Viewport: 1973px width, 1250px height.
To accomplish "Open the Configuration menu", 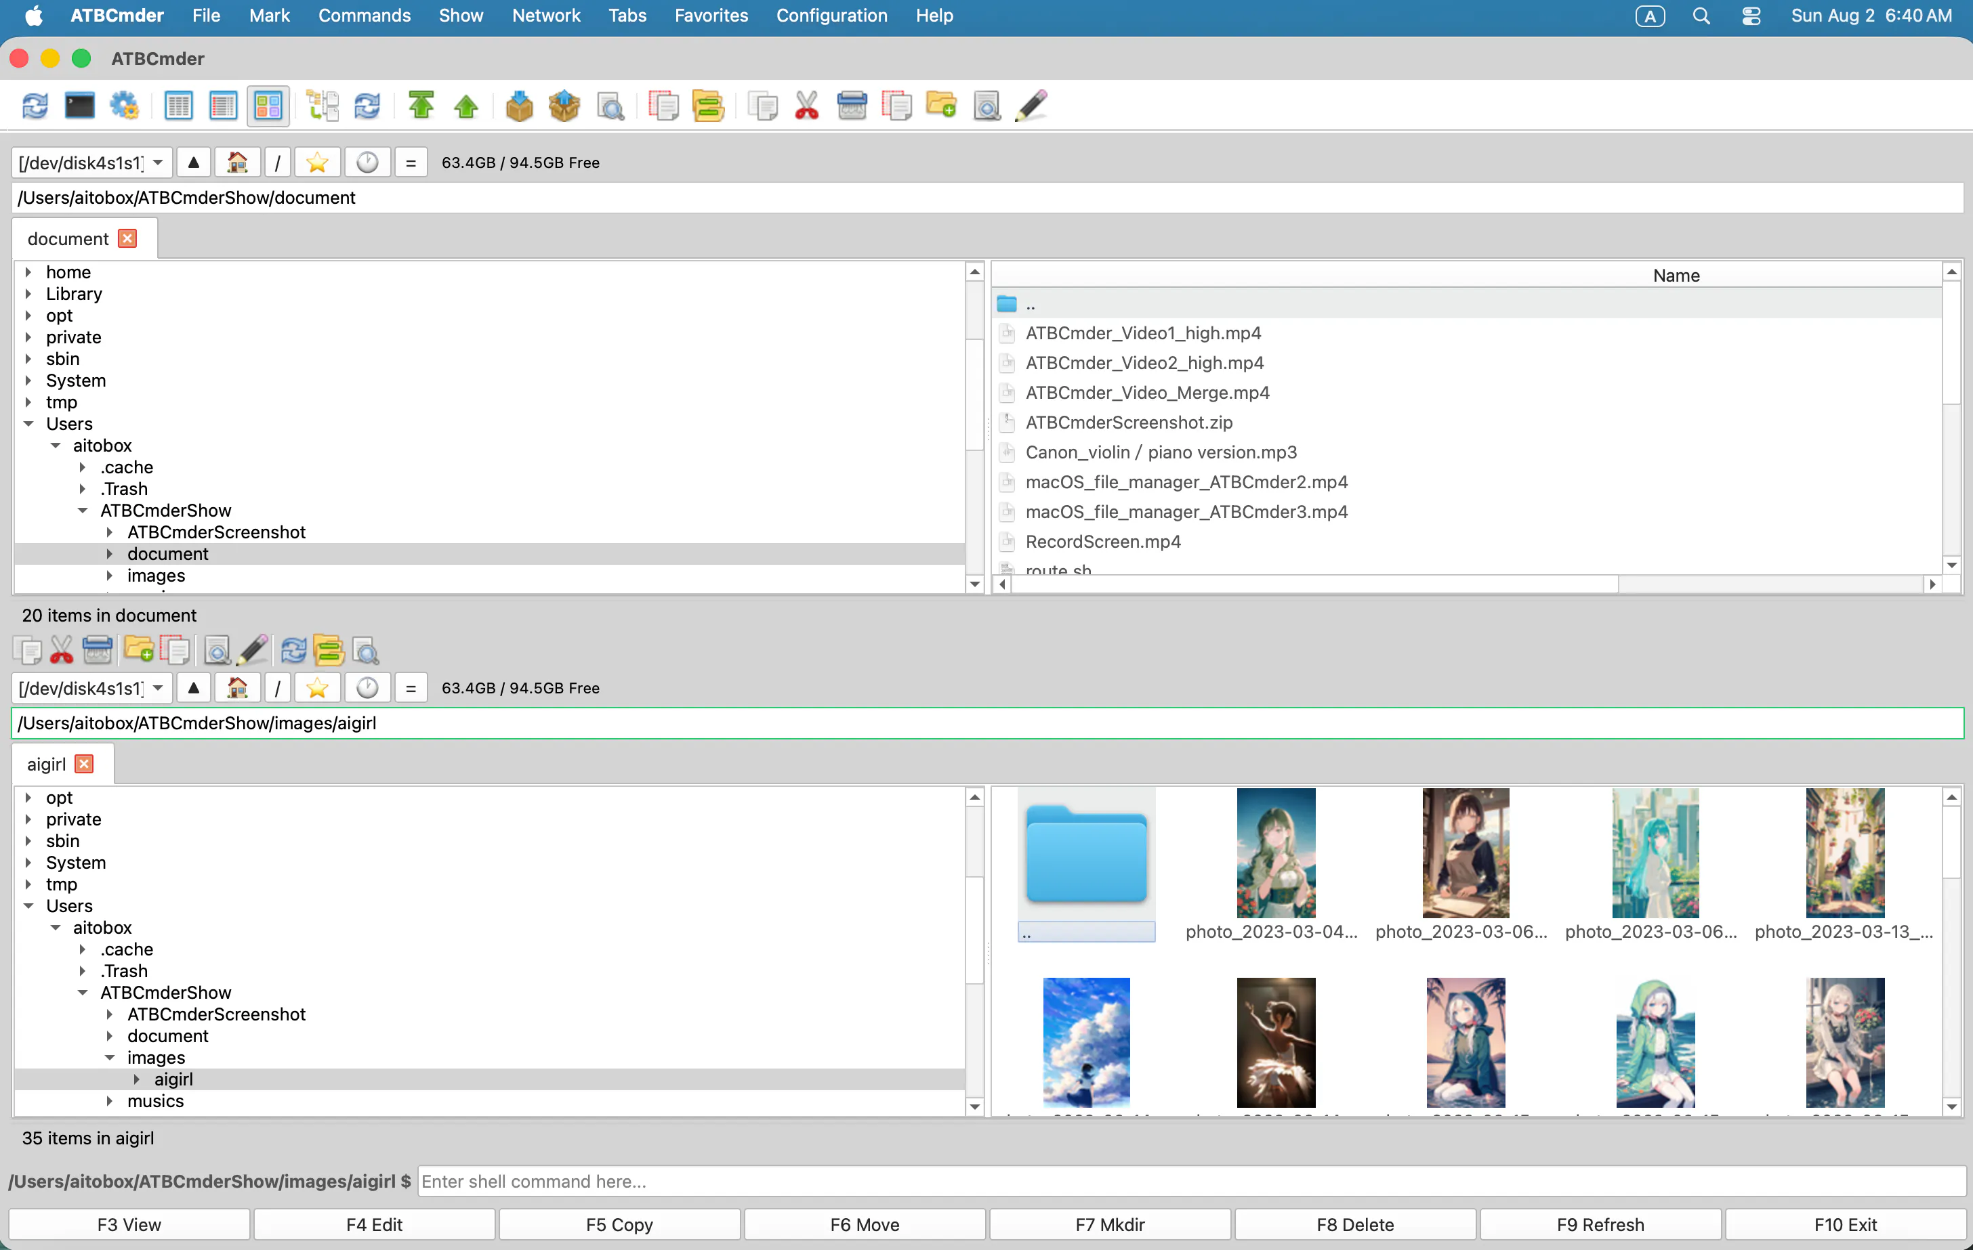I will pos(831,16).
